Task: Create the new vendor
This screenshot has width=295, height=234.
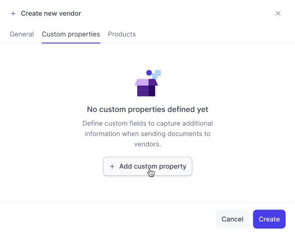Action: (269, 219)
